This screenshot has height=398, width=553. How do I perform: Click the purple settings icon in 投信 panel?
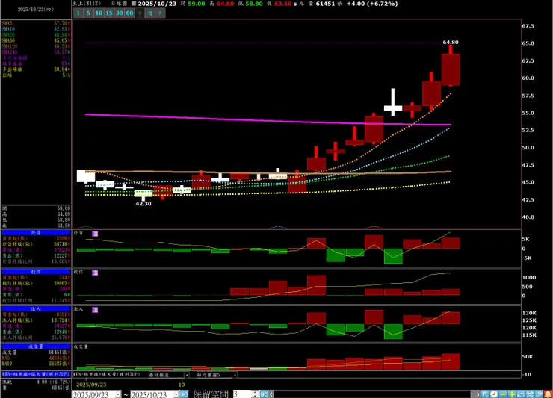[95, 273]
